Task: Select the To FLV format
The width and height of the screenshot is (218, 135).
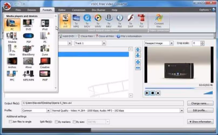Action: [x=141, y=21]
